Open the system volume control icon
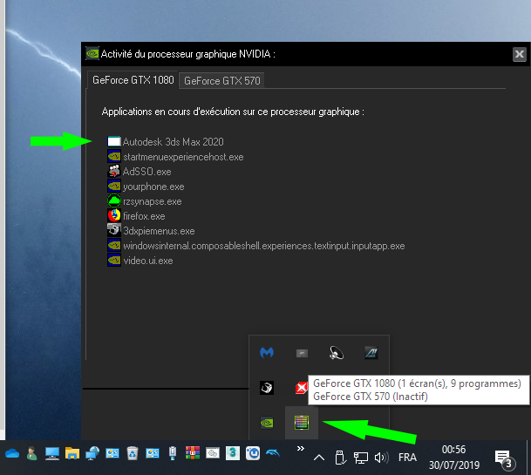531x475 pixels. click(381, 458)
